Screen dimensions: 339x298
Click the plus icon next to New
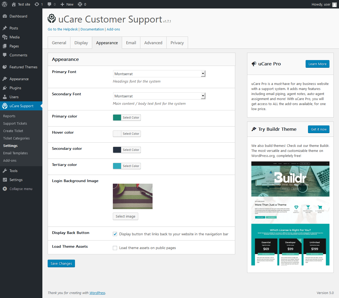click(x=63, y=4)
